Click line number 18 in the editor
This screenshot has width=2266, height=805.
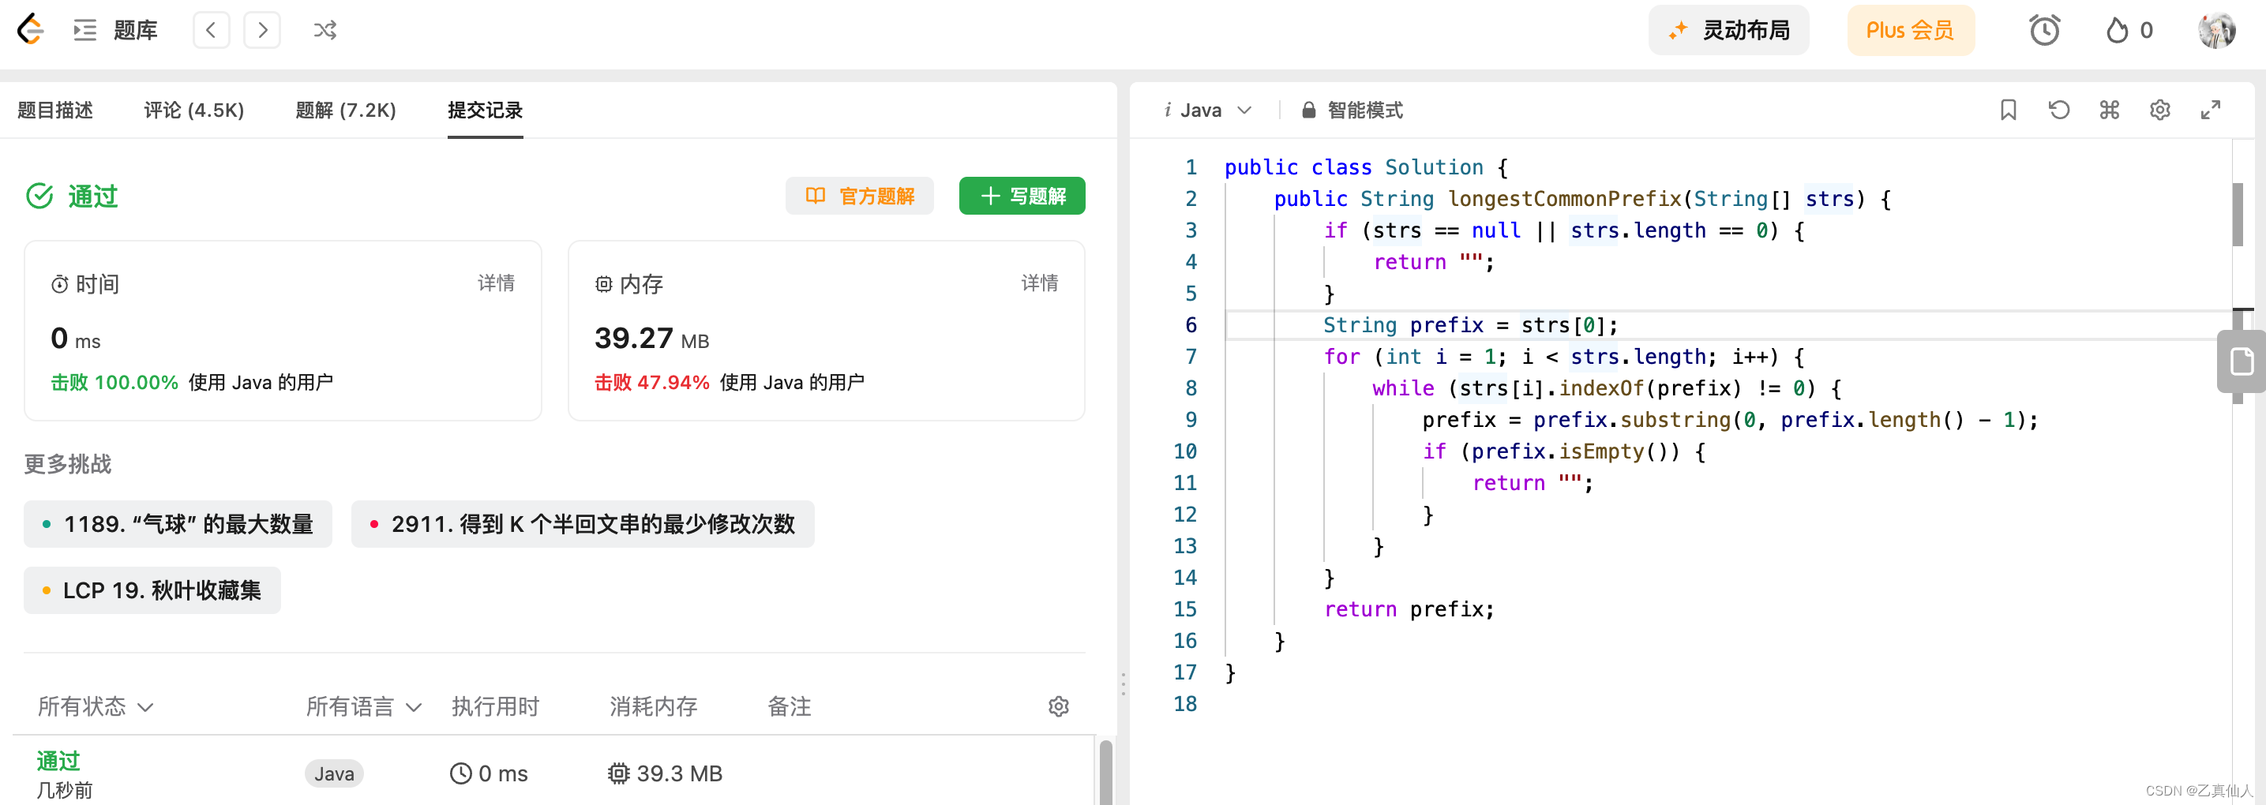pyautogui.click(x=1185, y=704)
